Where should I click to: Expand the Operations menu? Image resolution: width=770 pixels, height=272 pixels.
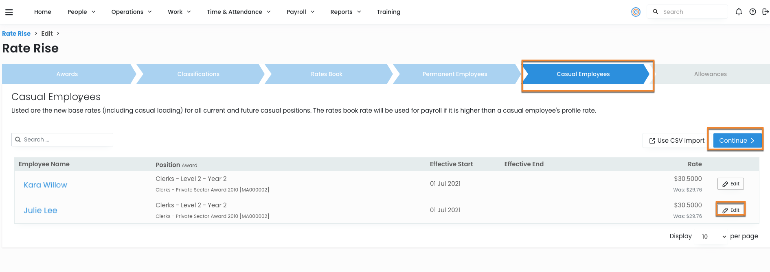pos(132,12)
